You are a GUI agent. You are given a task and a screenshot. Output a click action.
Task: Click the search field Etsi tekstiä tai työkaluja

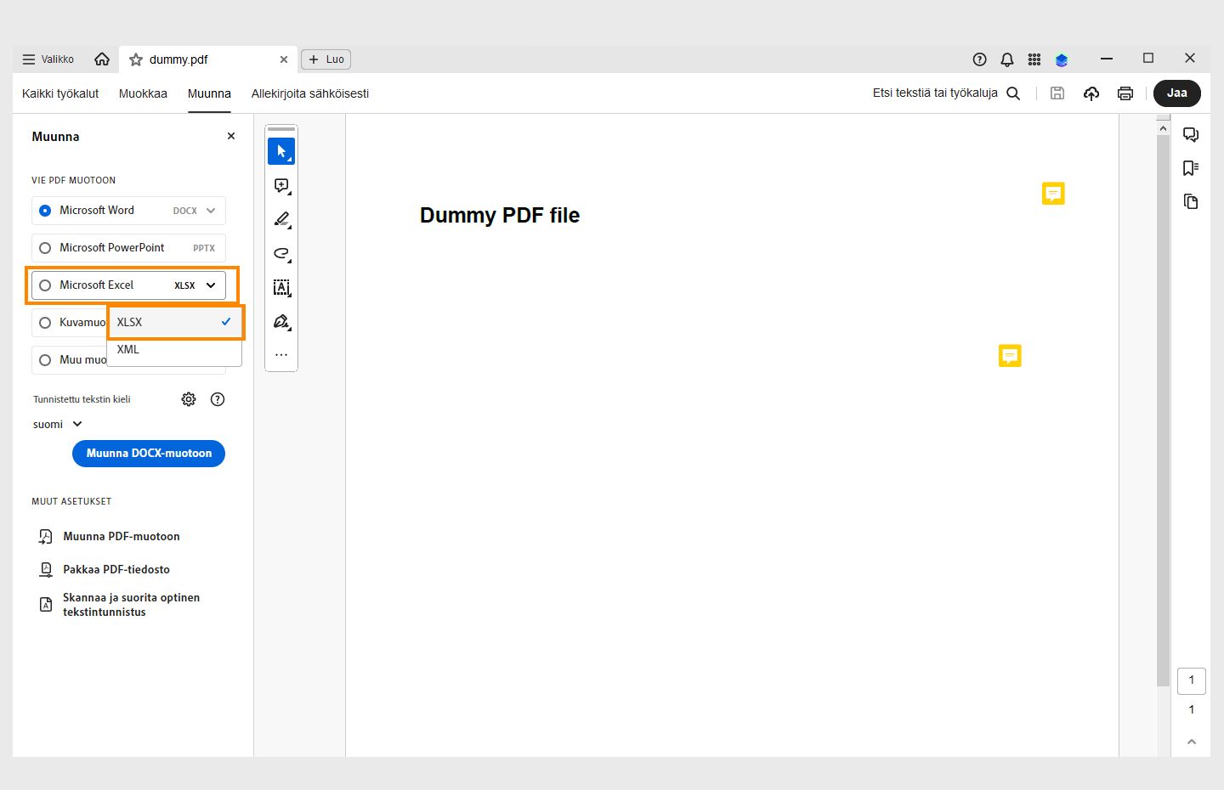[x=946, y=93]
